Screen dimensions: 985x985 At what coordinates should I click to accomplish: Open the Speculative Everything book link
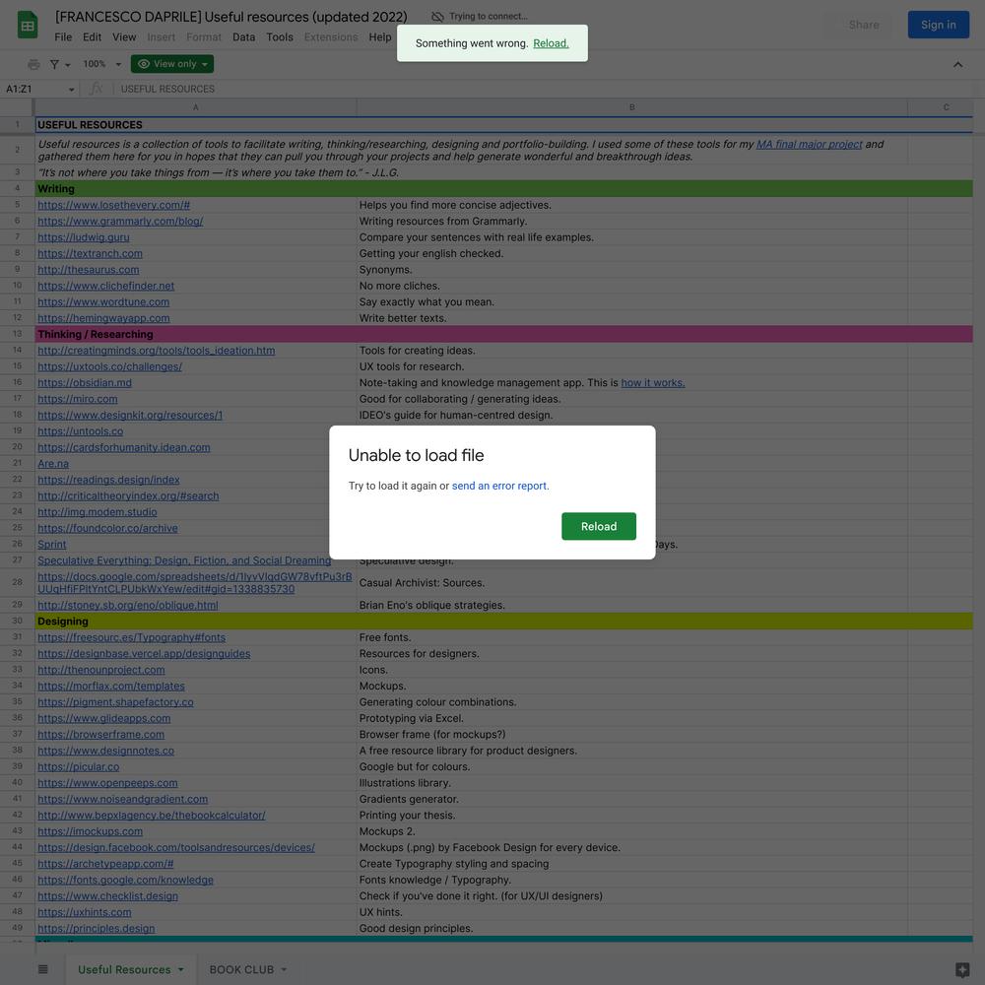pyautogui.click(x=184, y=560)
